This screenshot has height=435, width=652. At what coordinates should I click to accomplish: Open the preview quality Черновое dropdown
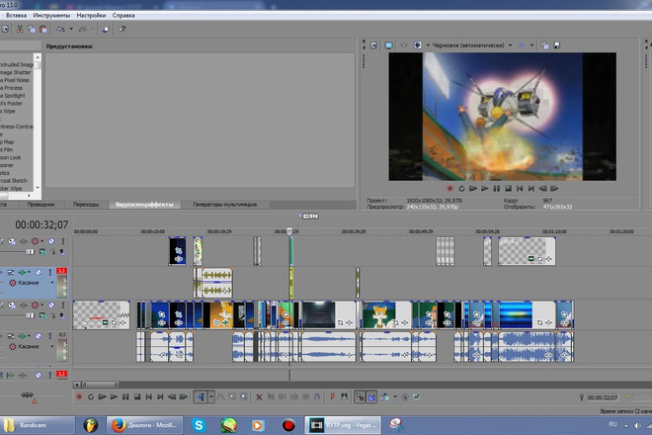coord(510,45)
